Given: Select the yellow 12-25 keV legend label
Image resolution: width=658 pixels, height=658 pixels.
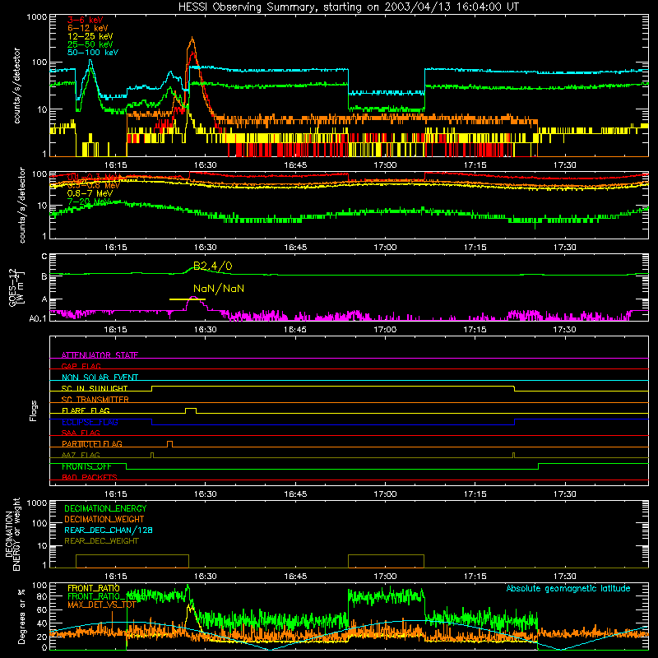Looking at the screenshot, I should pos(90,36).
